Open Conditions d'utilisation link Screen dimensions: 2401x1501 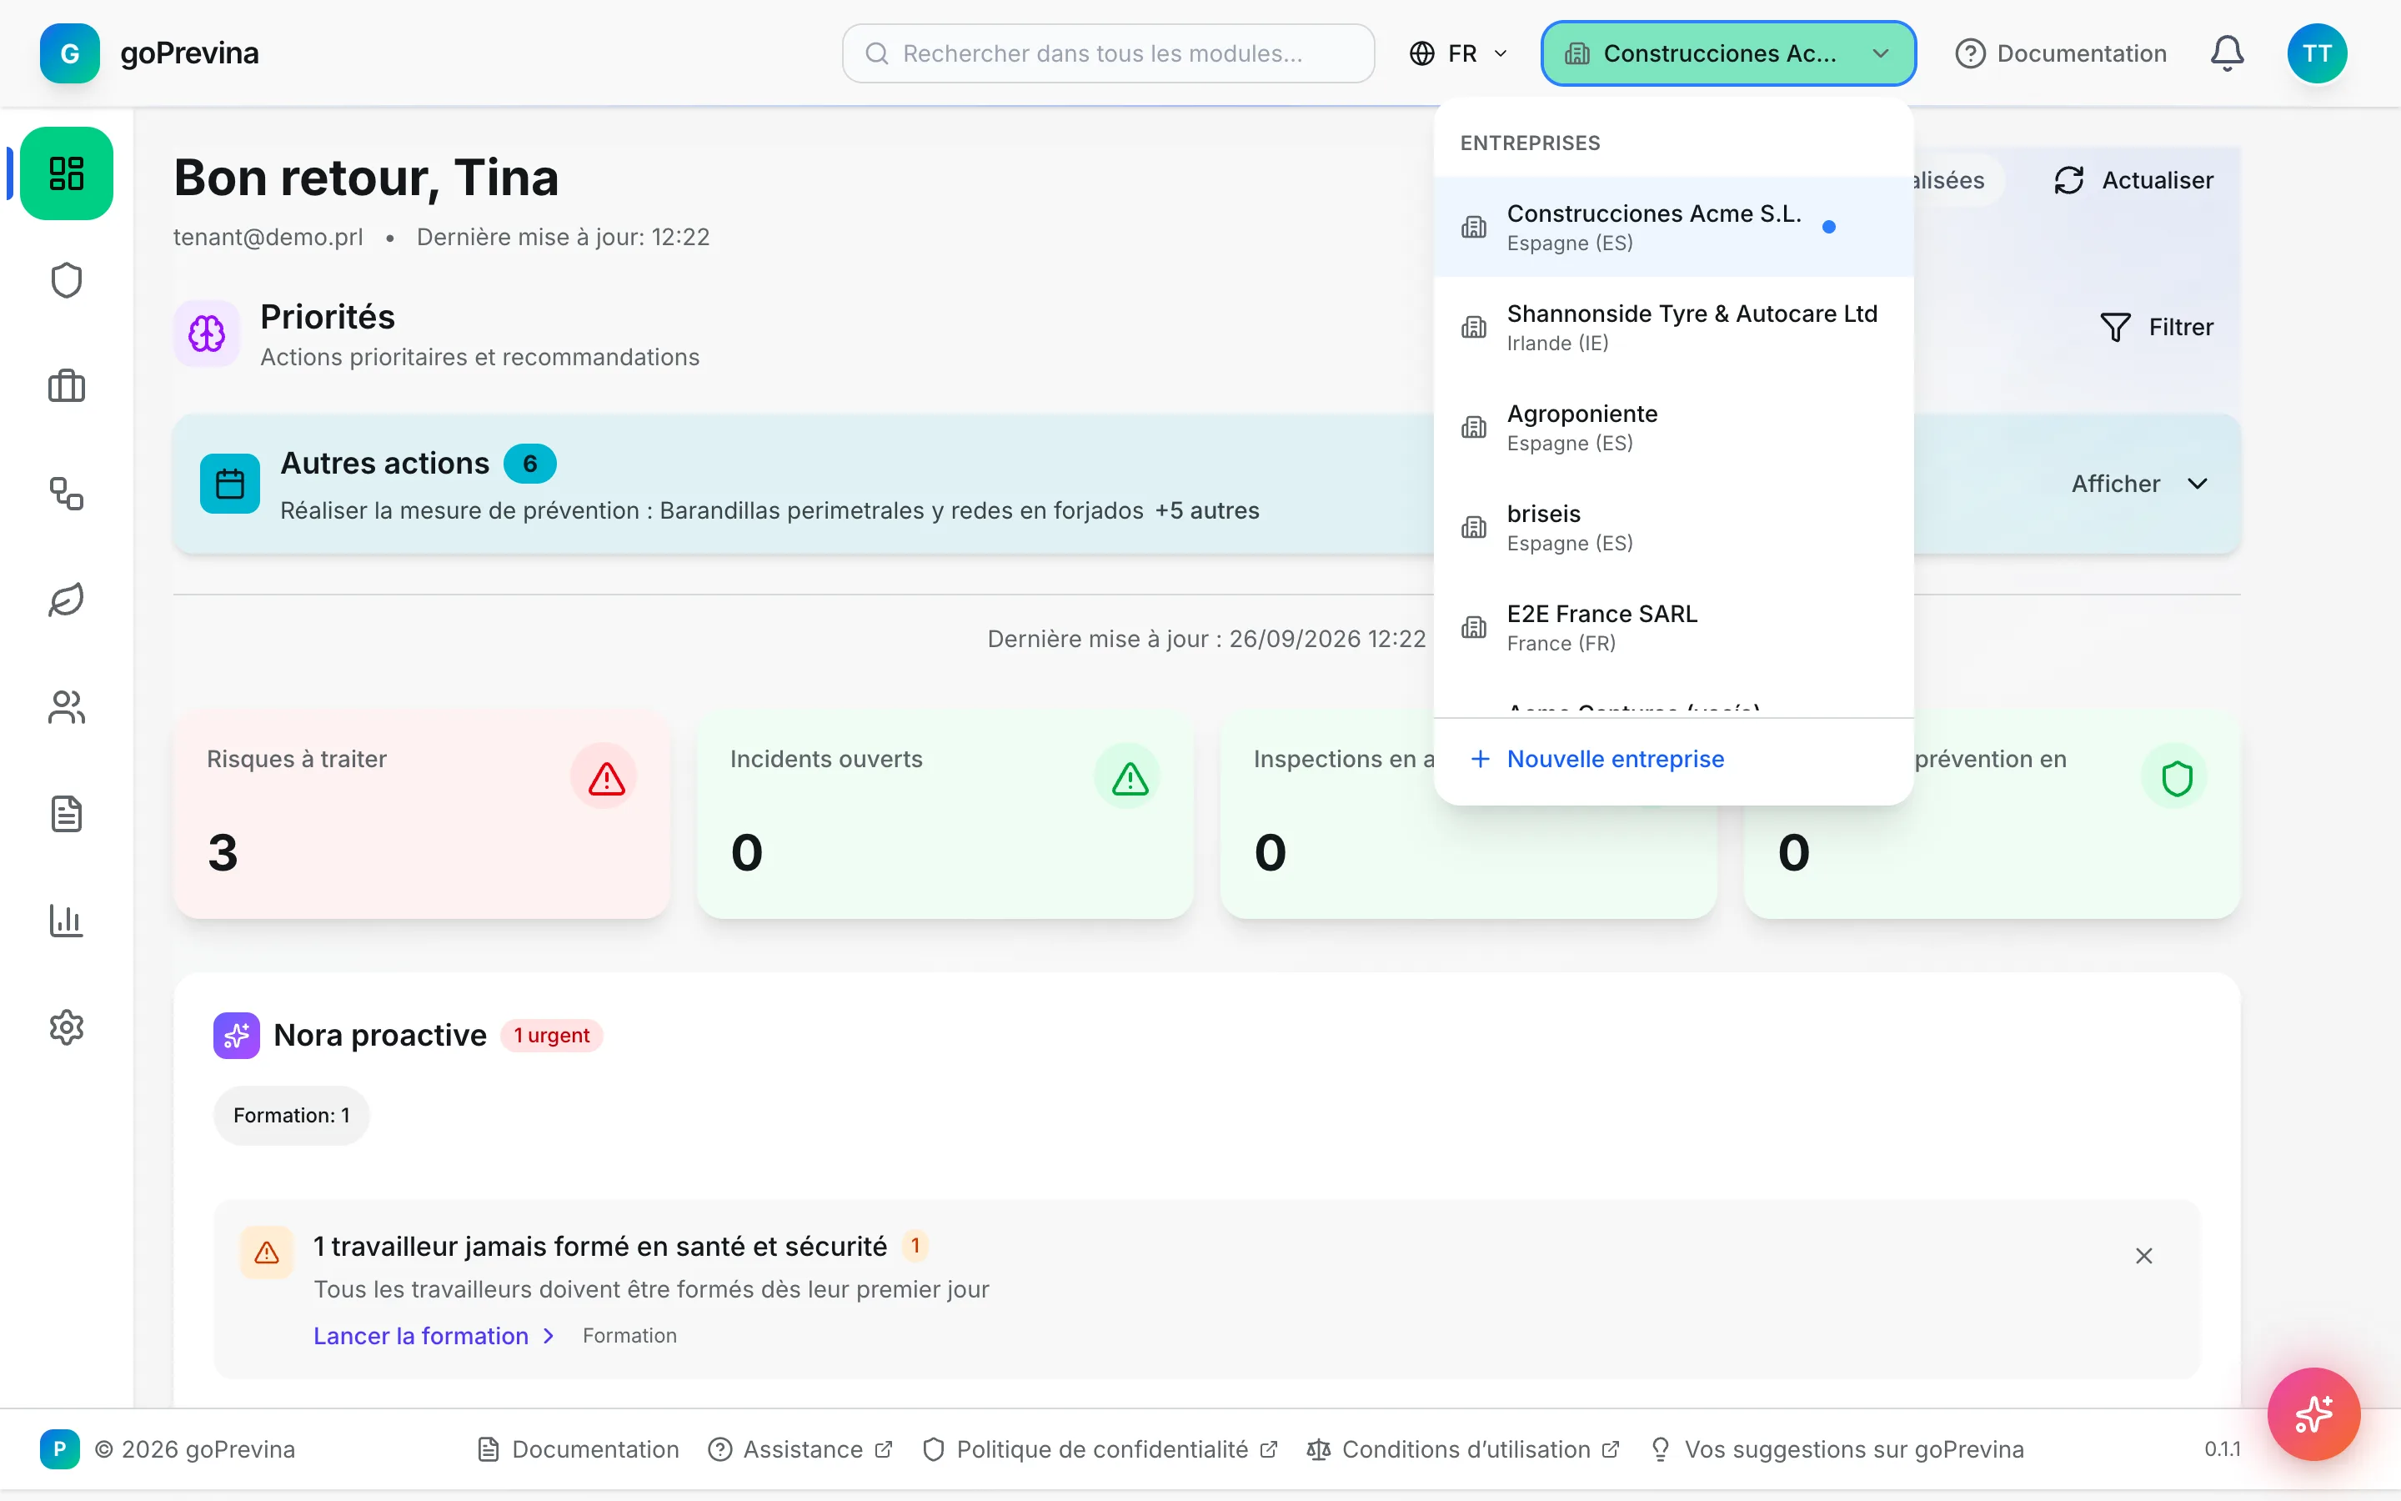coord(1463,1449)
